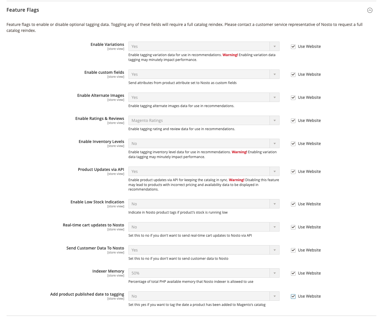Viewport: 380px width, 317px height.
Task: Open the Add product published date dropdown
Action: coord(204,296)
